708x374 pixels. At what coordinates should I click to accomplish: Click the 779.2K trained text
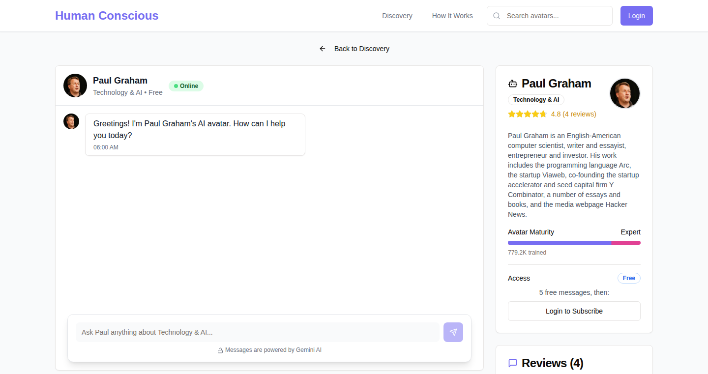click(527, 253)
